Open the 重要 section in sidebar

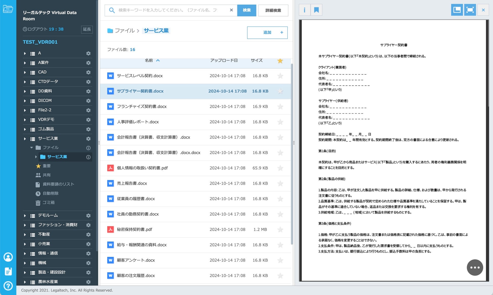coord(47,166)
